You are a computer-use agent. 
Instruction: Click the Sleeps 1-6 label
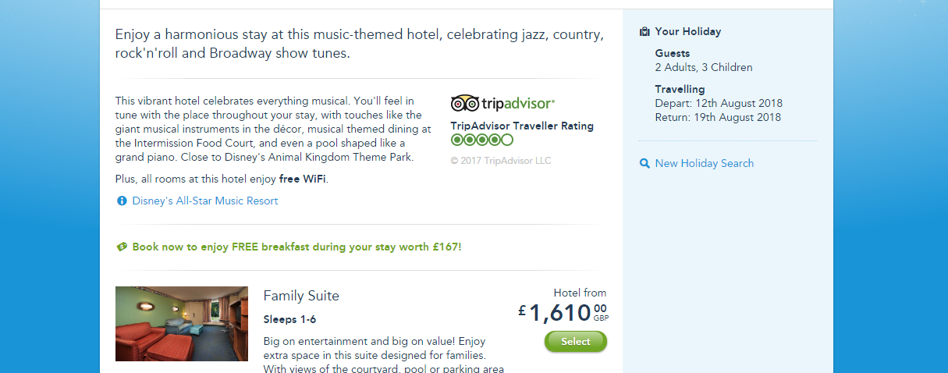pos(289,319)
